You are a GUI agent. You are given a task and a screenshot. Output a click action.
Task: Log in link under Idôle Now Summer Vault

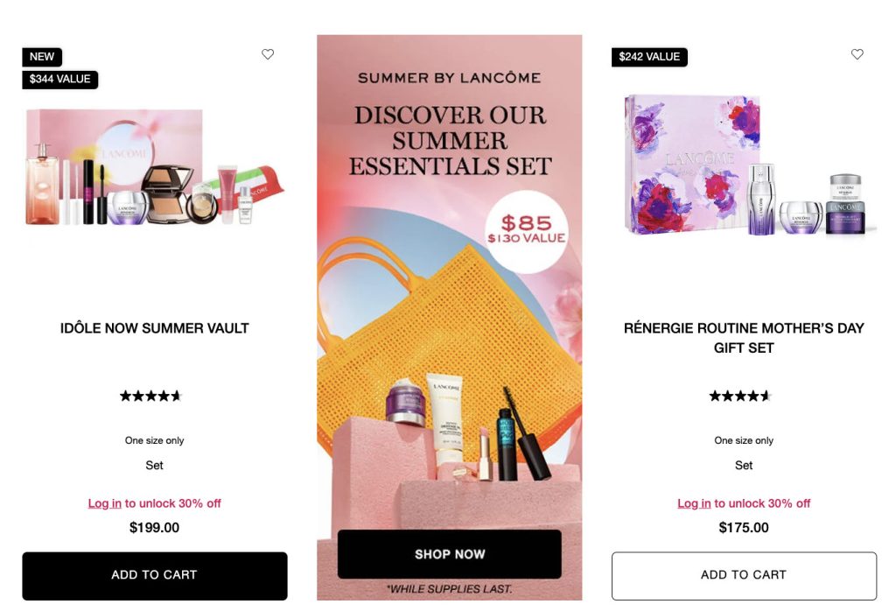[x=105, y=503]
